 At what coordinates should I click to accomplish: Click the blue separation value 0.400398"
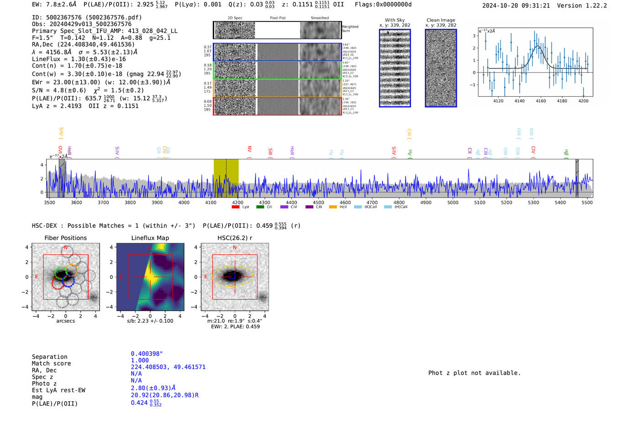click(x=147, y=354)
